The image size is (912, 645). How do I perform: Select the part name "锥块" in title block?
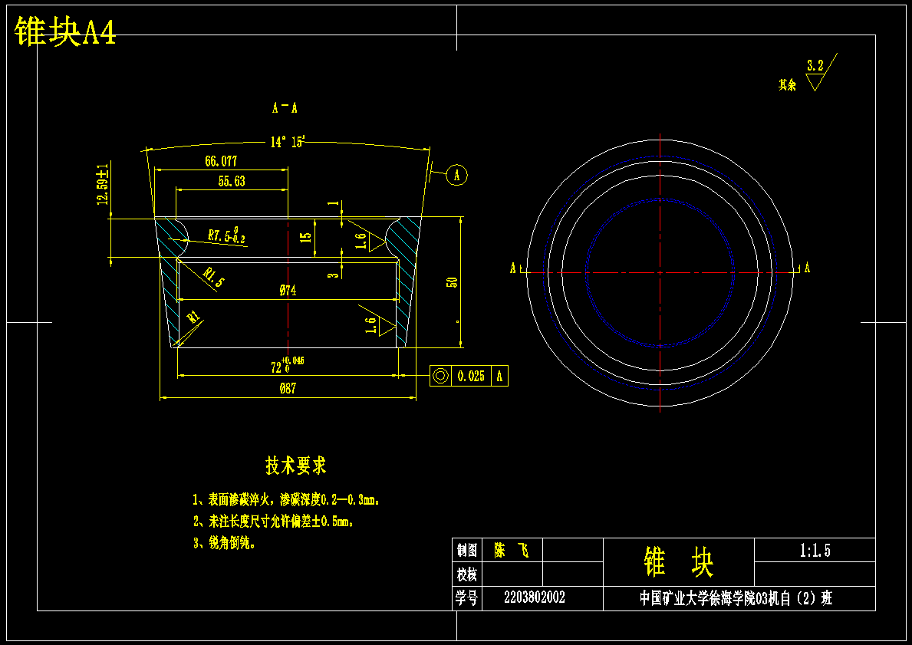(679, 562)
